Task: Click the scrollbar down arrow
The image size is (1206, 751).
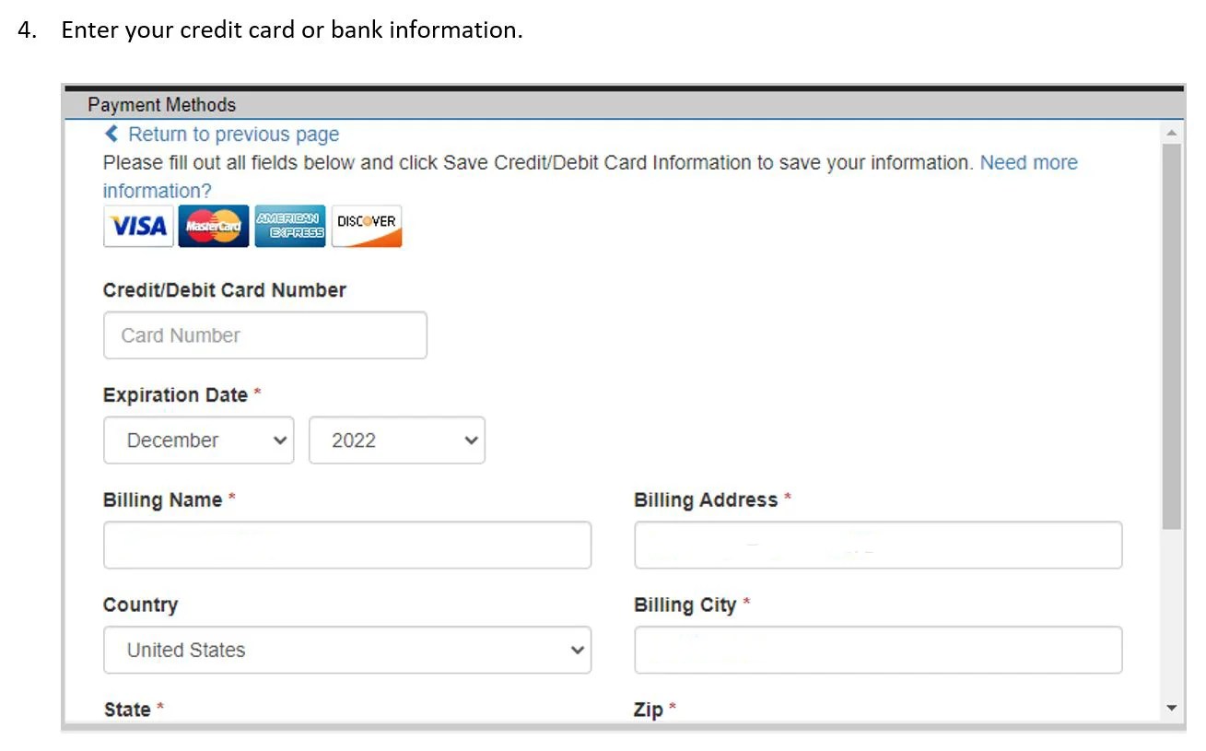Action: click(x=1171, y=708)
